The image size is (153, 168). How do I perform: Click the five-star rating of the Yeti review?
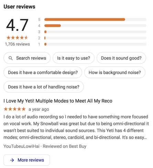tap(14, 109)
